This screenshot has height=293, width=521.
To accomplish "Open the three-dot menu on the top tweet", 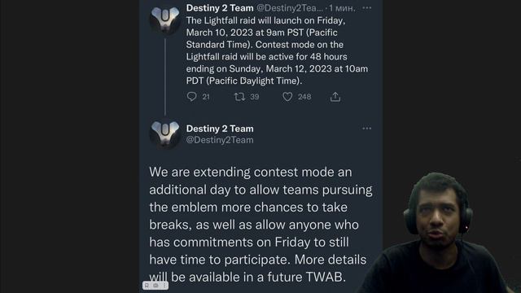I will tap(367, 8).
